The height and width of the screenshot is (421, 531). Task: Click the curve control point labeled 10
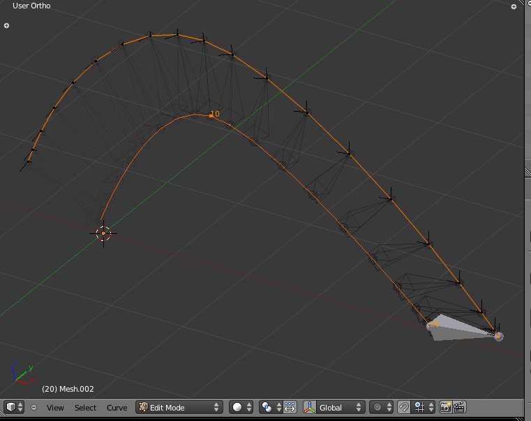211,116
